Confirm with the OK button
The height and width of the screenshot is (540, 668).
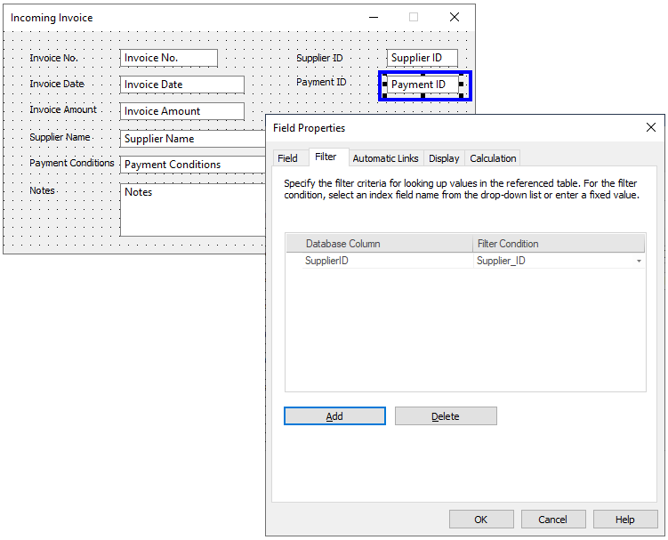[481, 520]
